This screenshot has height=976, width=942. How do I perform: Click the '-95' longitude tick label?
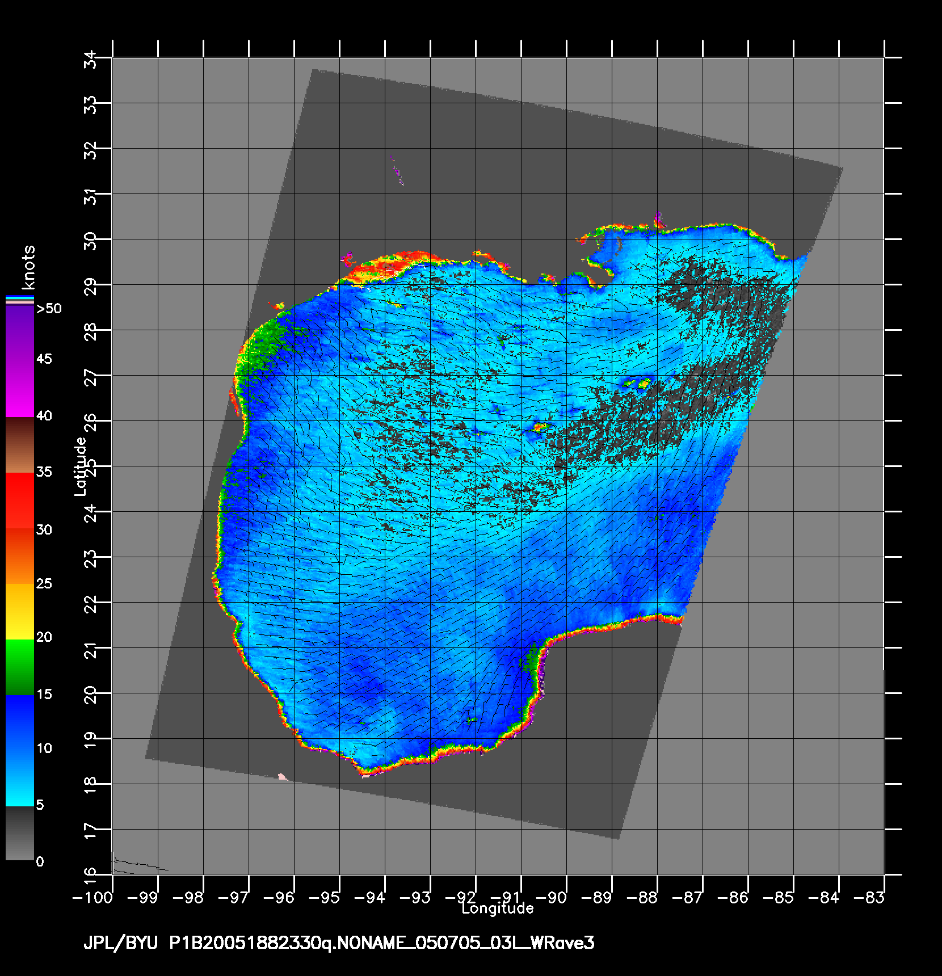[x=325, y=898]
